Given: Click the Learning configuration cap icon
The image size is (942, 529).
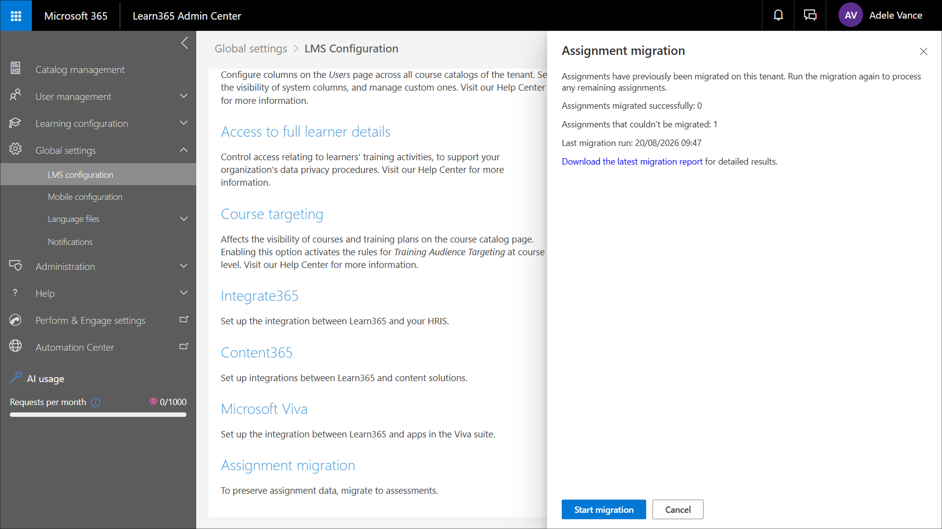Looking at the screenshot, I should point(15,122).
